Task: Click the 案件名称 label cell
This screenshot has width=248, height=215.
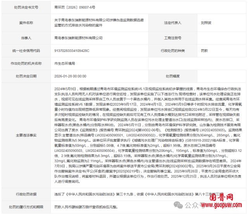Action: coord(26,23)
